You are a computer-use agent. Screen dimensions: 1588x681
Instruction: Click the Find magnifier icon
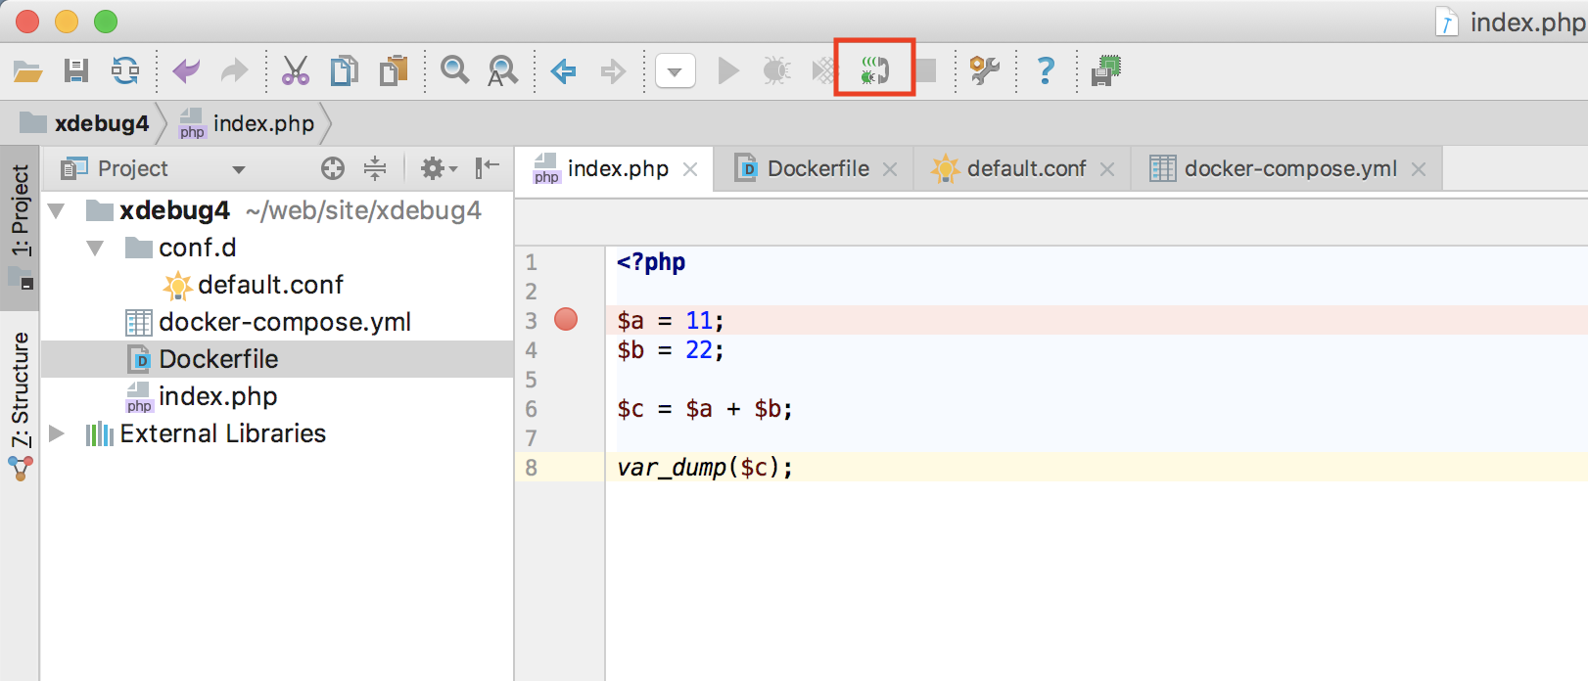click(x=454, y=70)
